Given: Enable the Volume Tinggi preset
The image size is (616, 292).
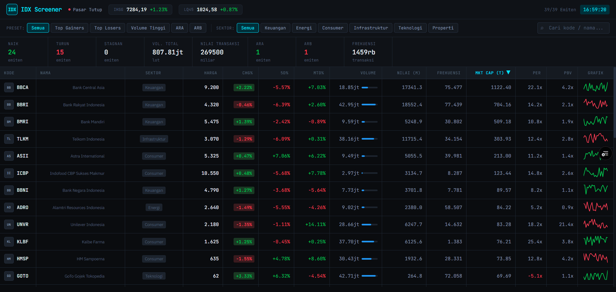Looking at the screenshot, I should coord(148,28).
